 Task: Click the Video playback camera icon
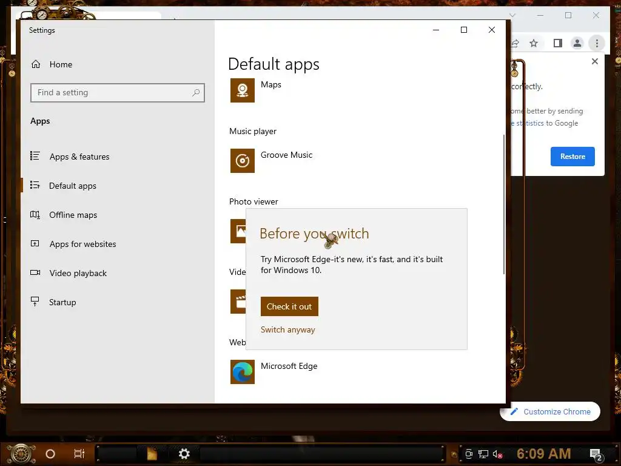[x=35, y=272]
